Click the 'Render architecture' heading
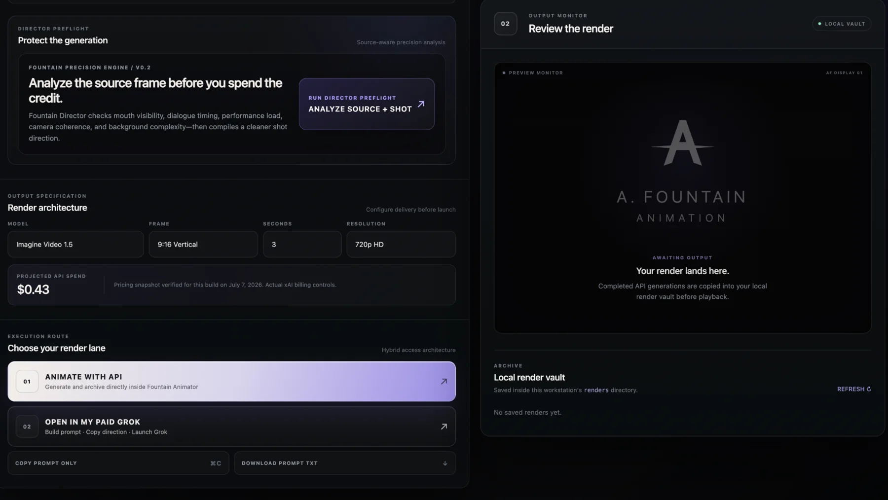Image resolution: width=888 pixels, height=500 pixels. pos(47,208)
